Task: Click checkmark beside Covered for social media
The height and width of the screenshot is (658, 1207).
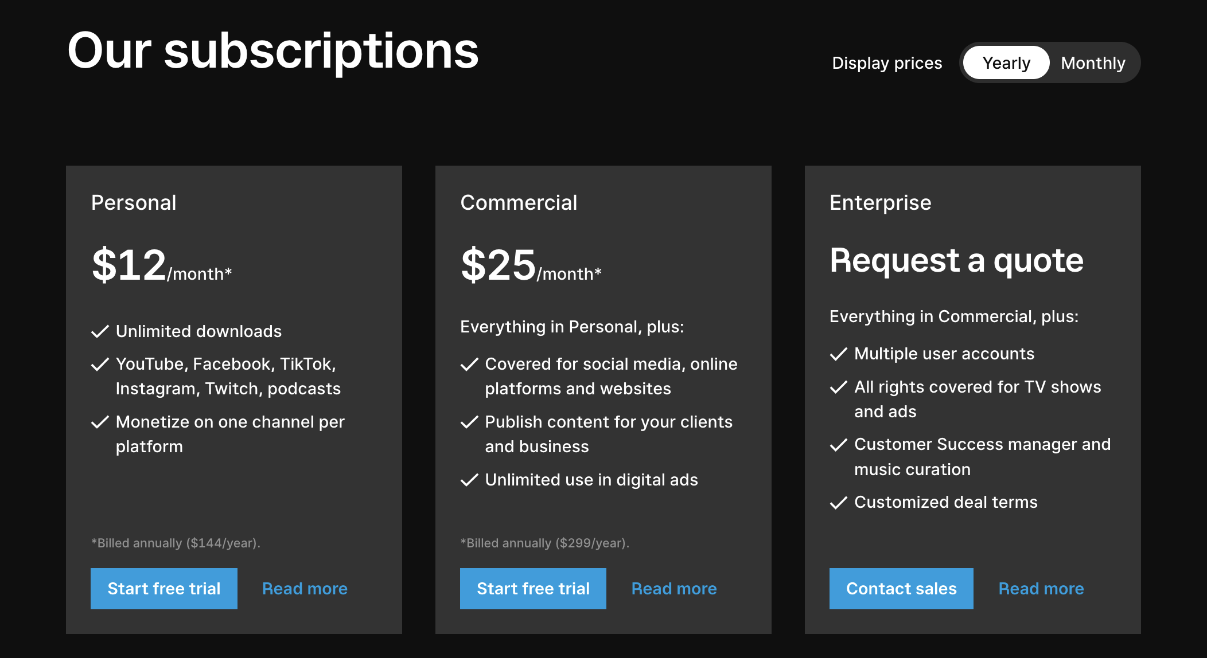Action: click(x=469, y=365)
